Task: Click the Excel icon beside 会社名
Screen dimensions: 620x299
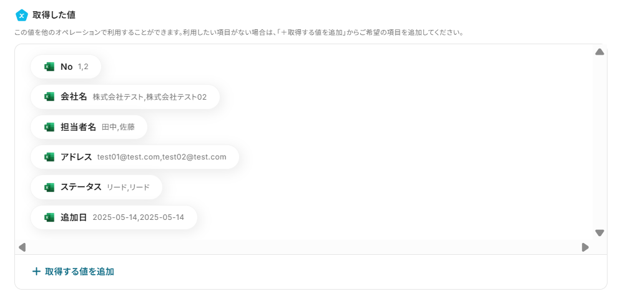Action: (x=49, y=97)
